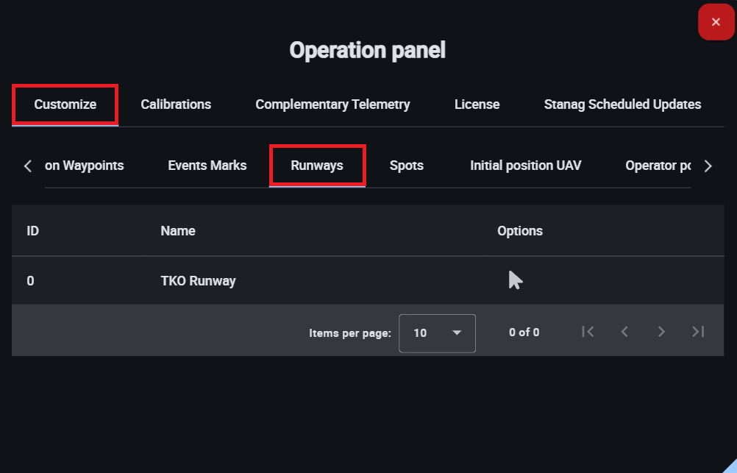The image size is (737, 473).
Task: Close the Operation panel with red X
Action: [x=716, y=22]
